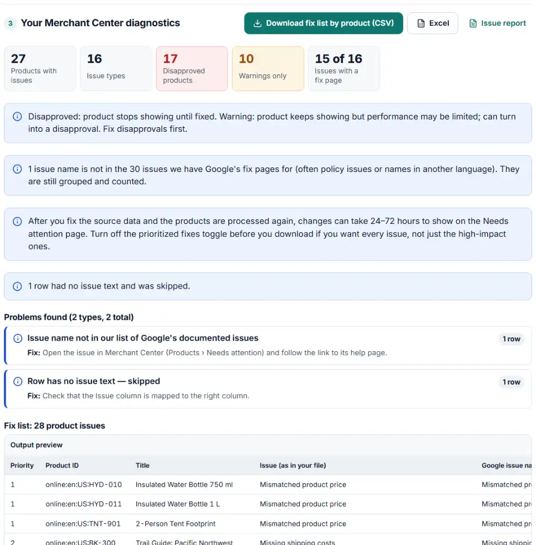Screen dimensions: 536x545
Task: Click title Insulated Water Bottle 750 ml
Action: 184,485
